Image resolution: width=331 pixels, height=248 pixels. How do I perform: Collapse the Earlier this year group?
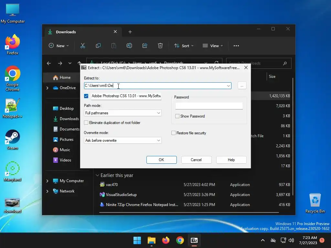[x=97, y=175]
